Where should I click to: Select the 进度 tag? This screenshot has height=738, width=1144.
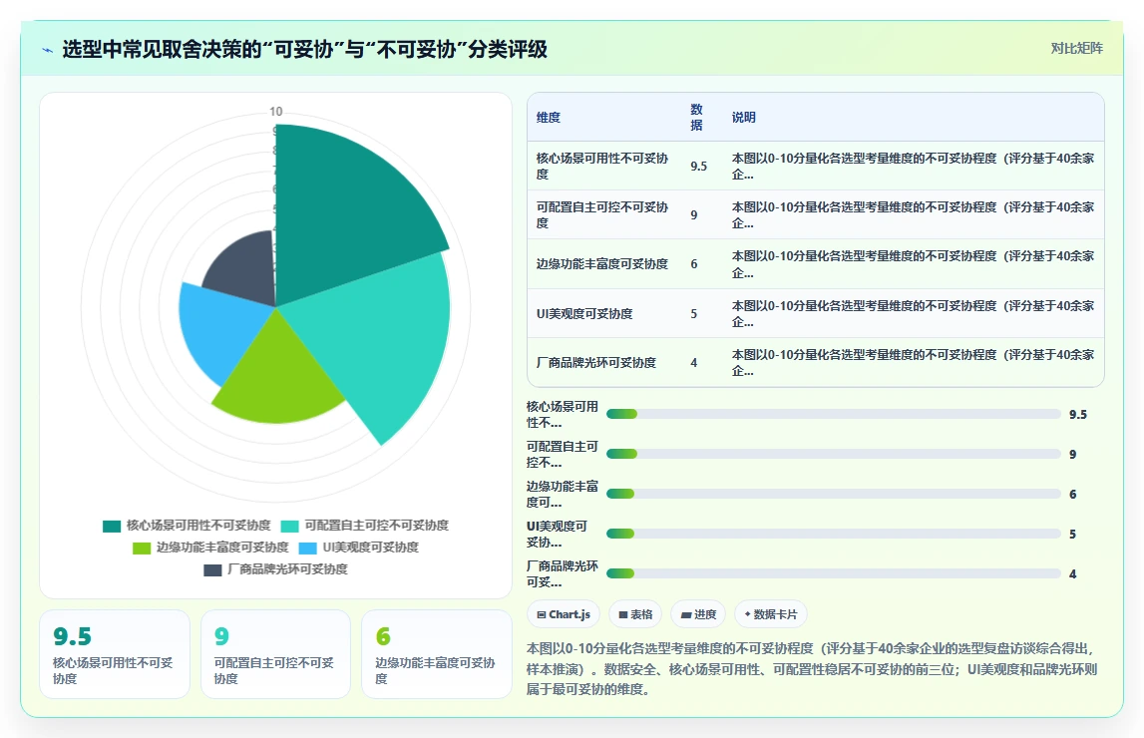click(x=698, y=614)
